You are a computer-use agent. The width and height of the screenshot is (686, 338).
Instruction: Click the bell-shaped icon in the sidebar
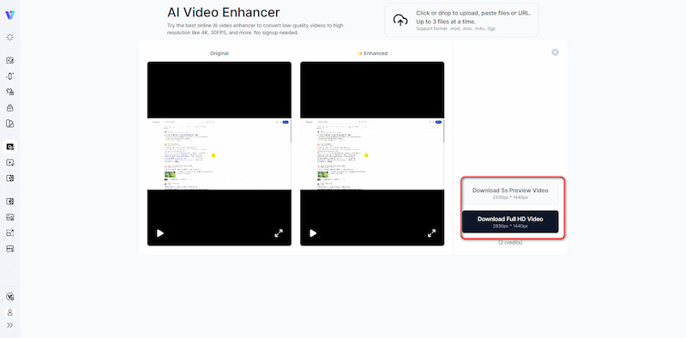(x=9, y=76)
